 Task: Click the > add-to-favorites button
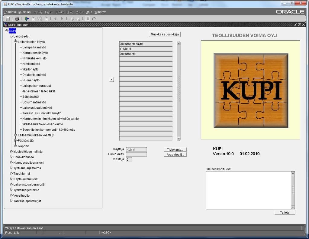pyautogui.click(x=111, y=80)
